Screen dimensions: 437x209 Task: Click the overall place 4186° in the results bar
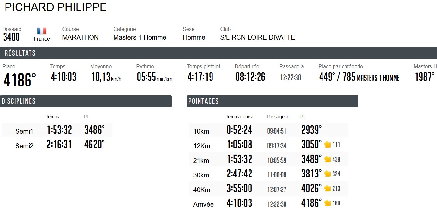pyautogui.click(x=19, y=80)
